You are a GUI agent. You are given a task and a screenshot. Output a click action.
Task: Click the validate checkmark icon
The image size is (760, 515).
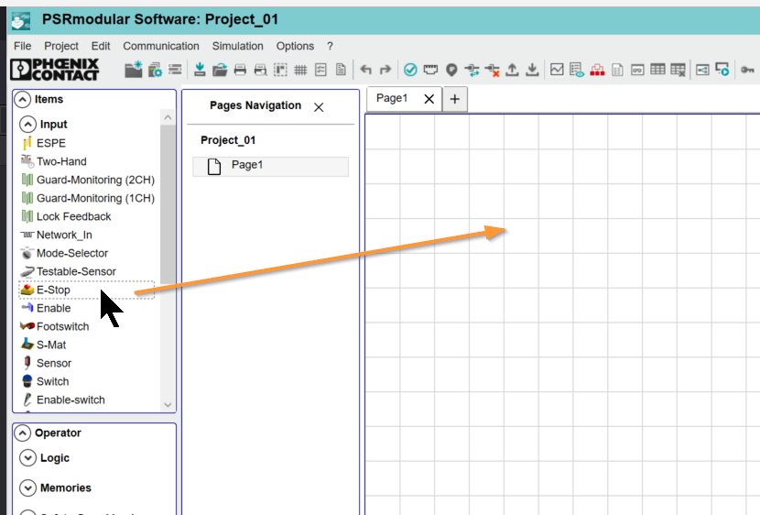[x=410, y=70]
